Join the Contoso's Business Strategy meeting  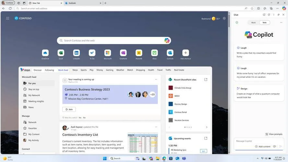69,109
